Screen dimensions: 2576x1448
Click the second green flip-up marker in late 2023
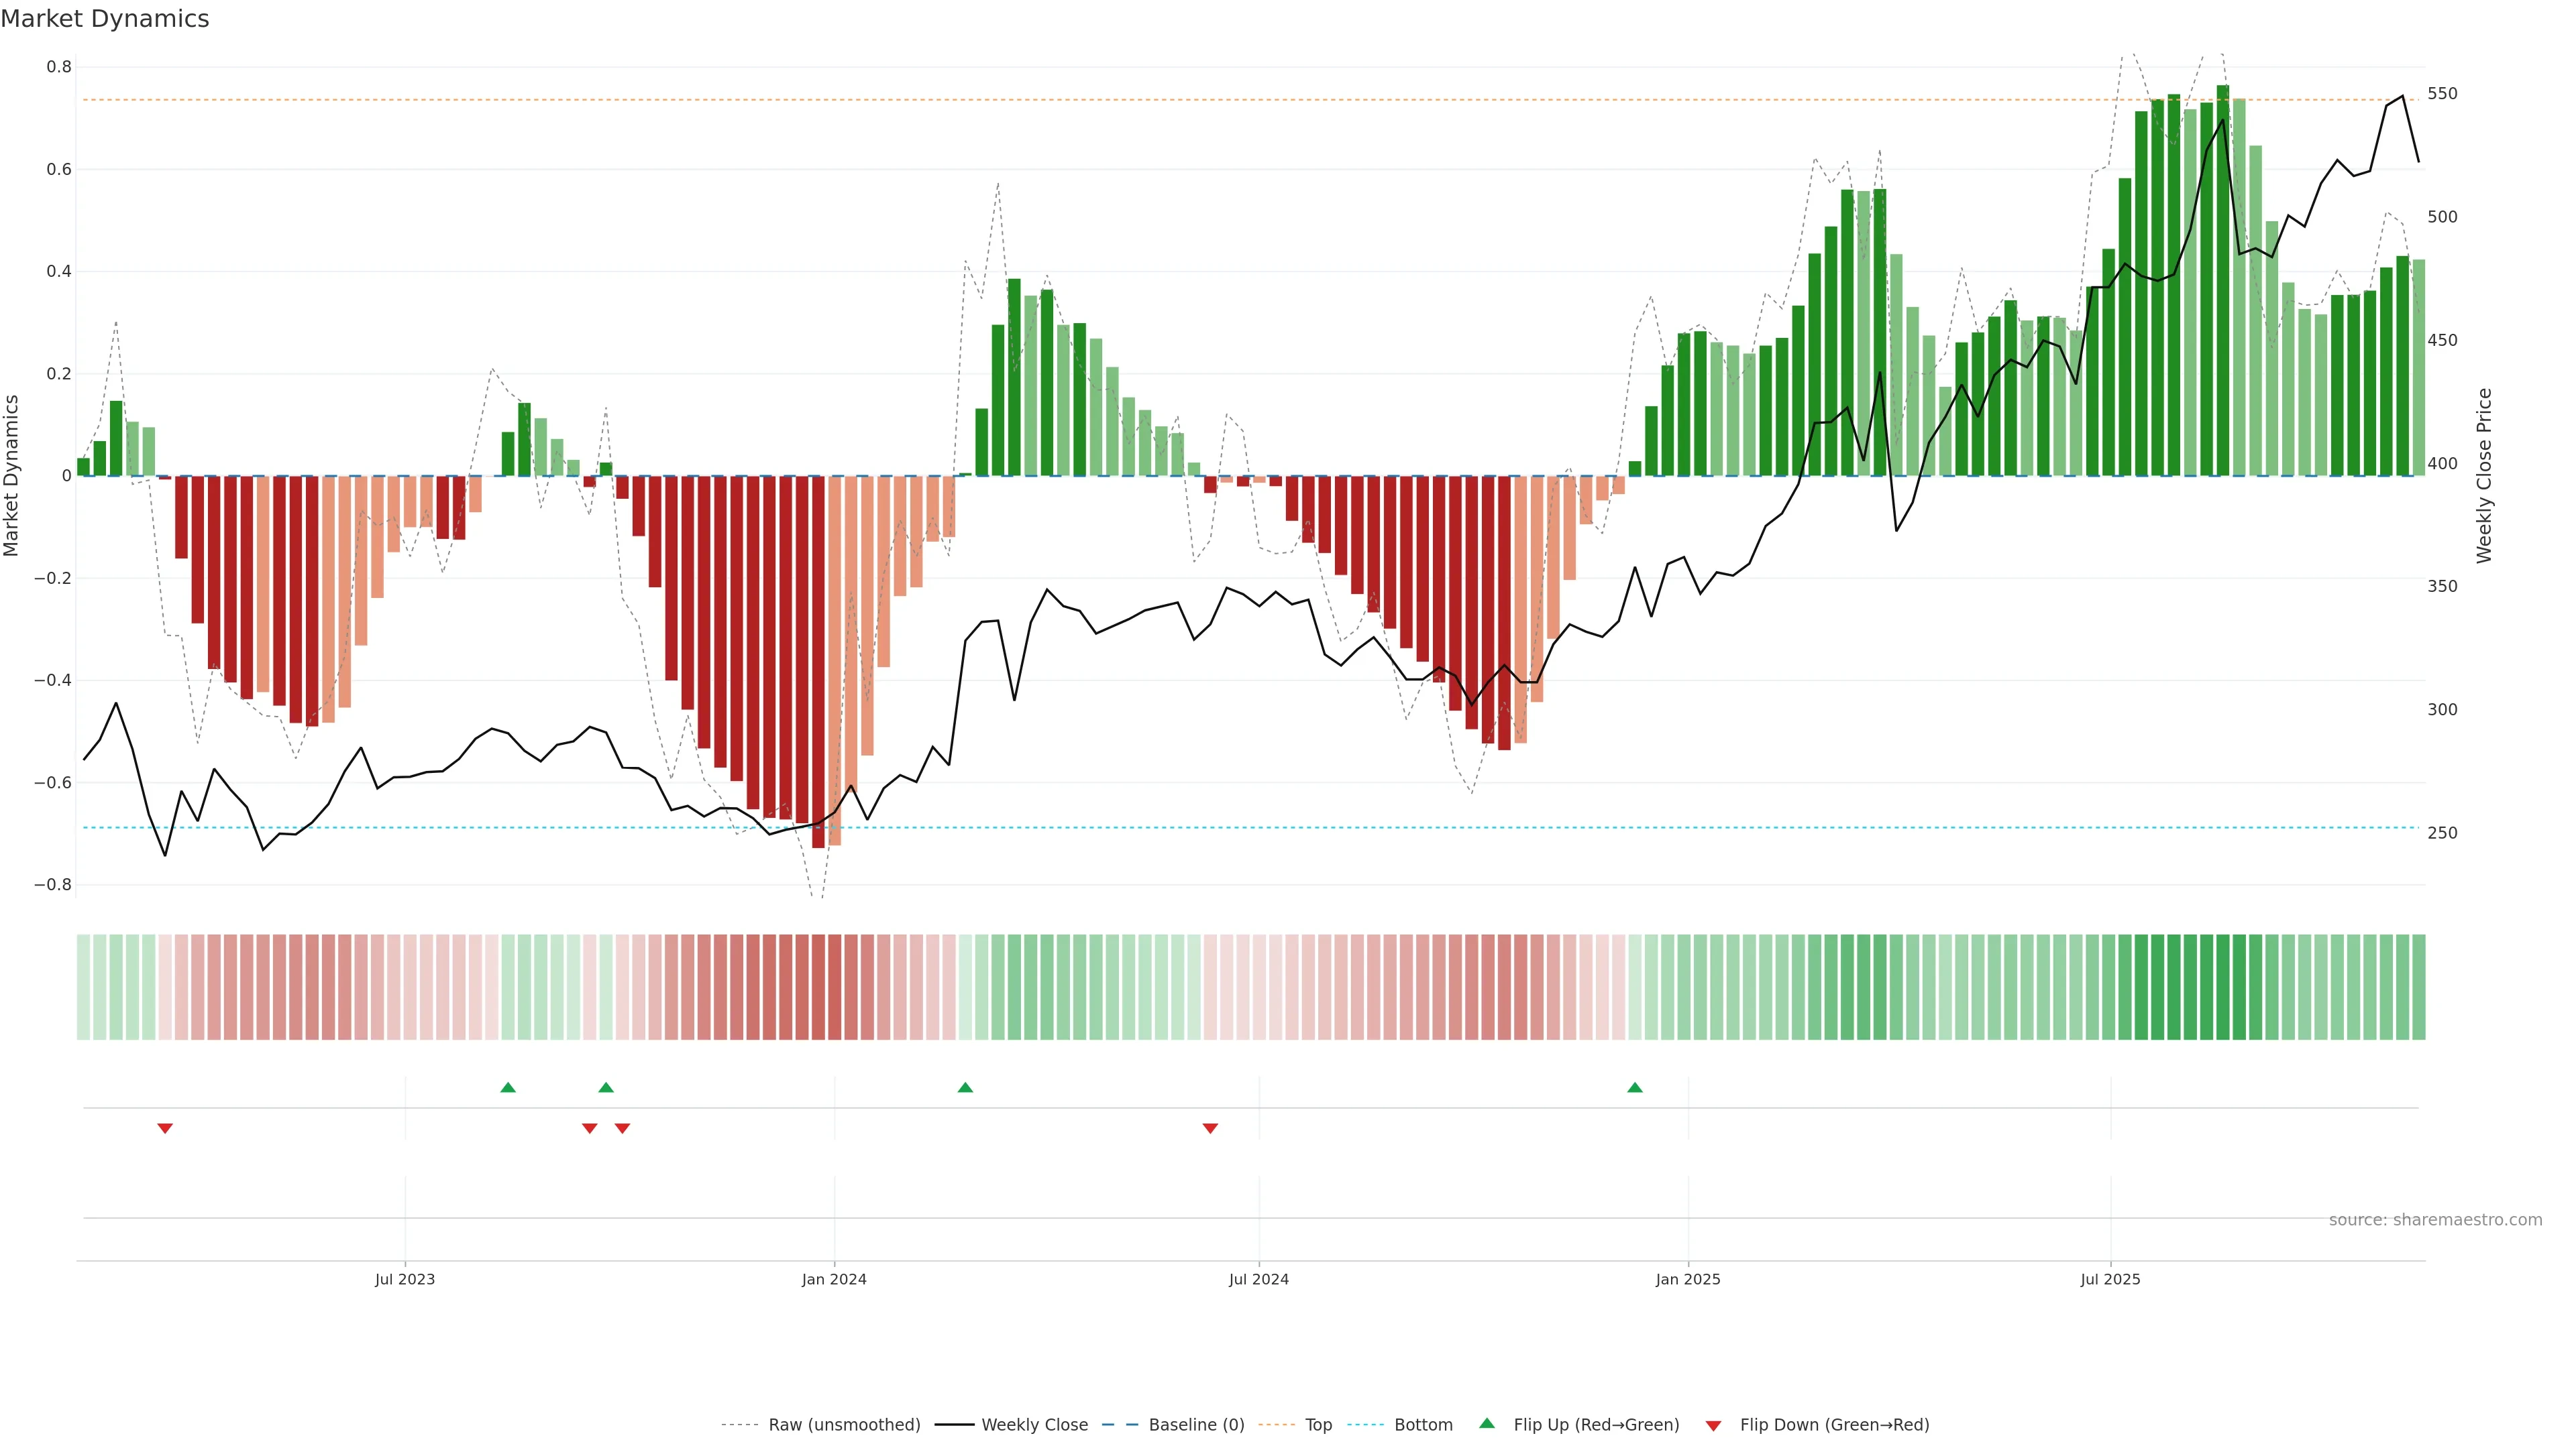point(606,1087)
